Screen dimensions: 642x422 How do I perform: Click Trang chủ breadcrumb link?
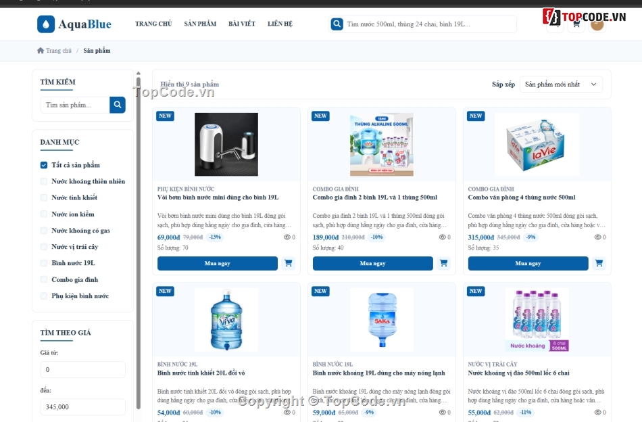[59, 51]
